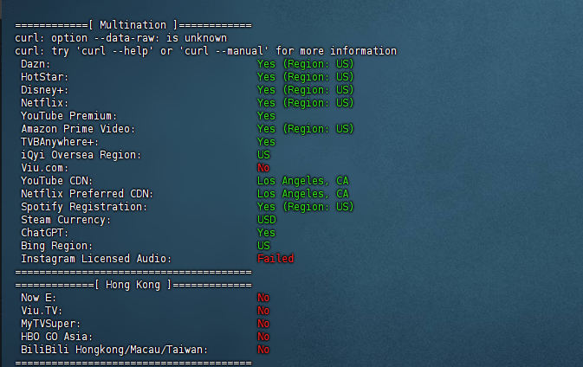Click the red 'Failed' Instagram result
583x367 pixels.
tap(275, 259)
